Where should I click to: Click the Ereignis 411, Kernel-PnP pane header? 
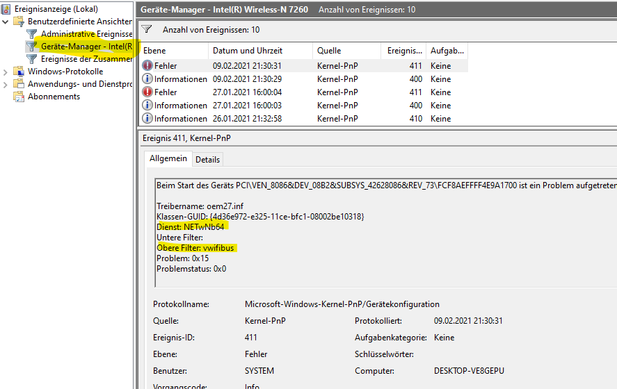(186, 138)
